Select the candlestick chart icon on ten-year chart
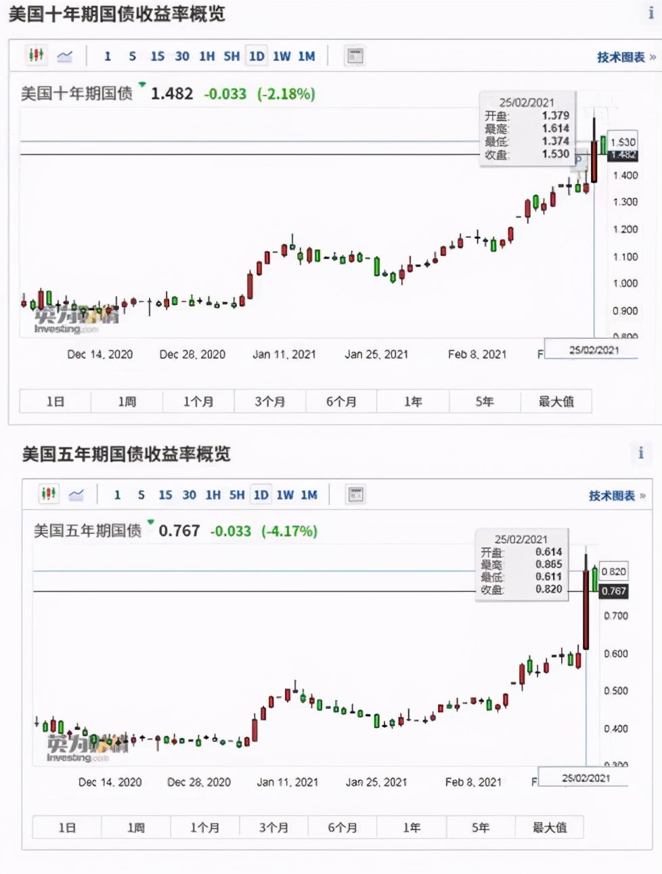The height and width of the screenshot is (874, 662). (x=37, y=56)
